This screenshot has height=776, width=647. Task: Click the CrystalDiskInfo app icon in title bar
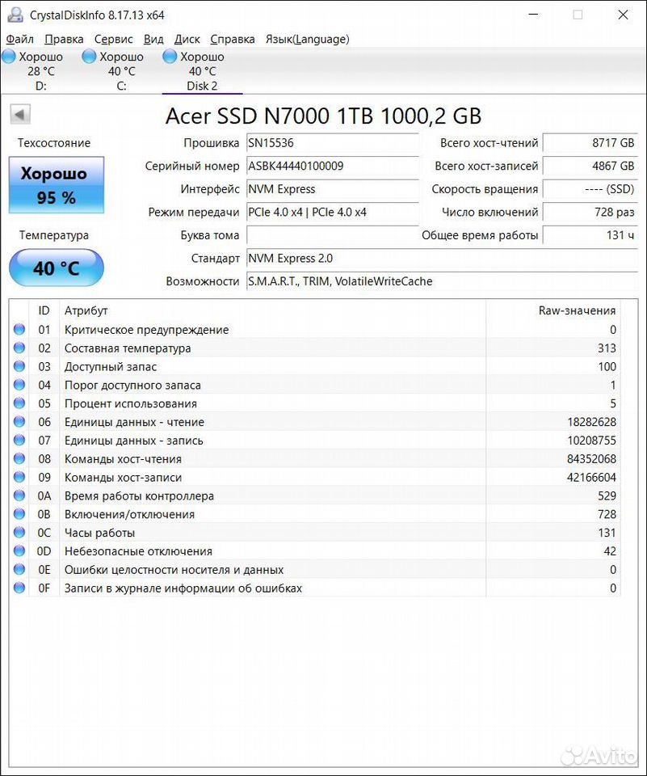[15, 15]
